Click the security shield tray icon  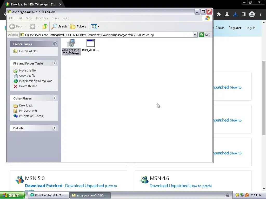click(237, 195)
